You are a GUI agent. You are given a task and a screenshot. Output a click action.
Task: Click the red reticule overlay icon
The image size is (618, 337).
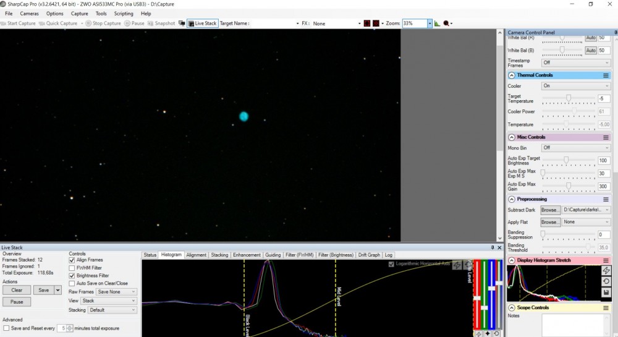(x=367, y=23)
